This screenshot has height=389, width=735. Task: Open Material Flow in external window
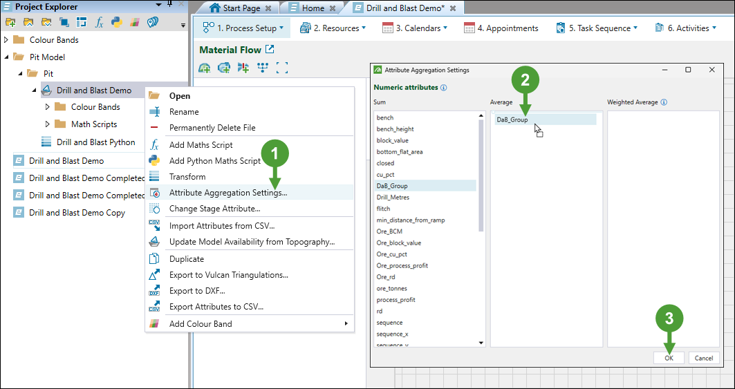[270, 50]
